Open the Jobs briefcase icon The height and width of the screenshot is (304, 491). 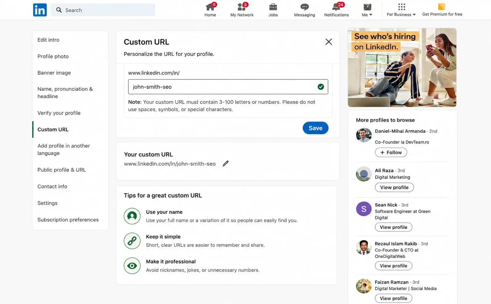pos(273,7)
